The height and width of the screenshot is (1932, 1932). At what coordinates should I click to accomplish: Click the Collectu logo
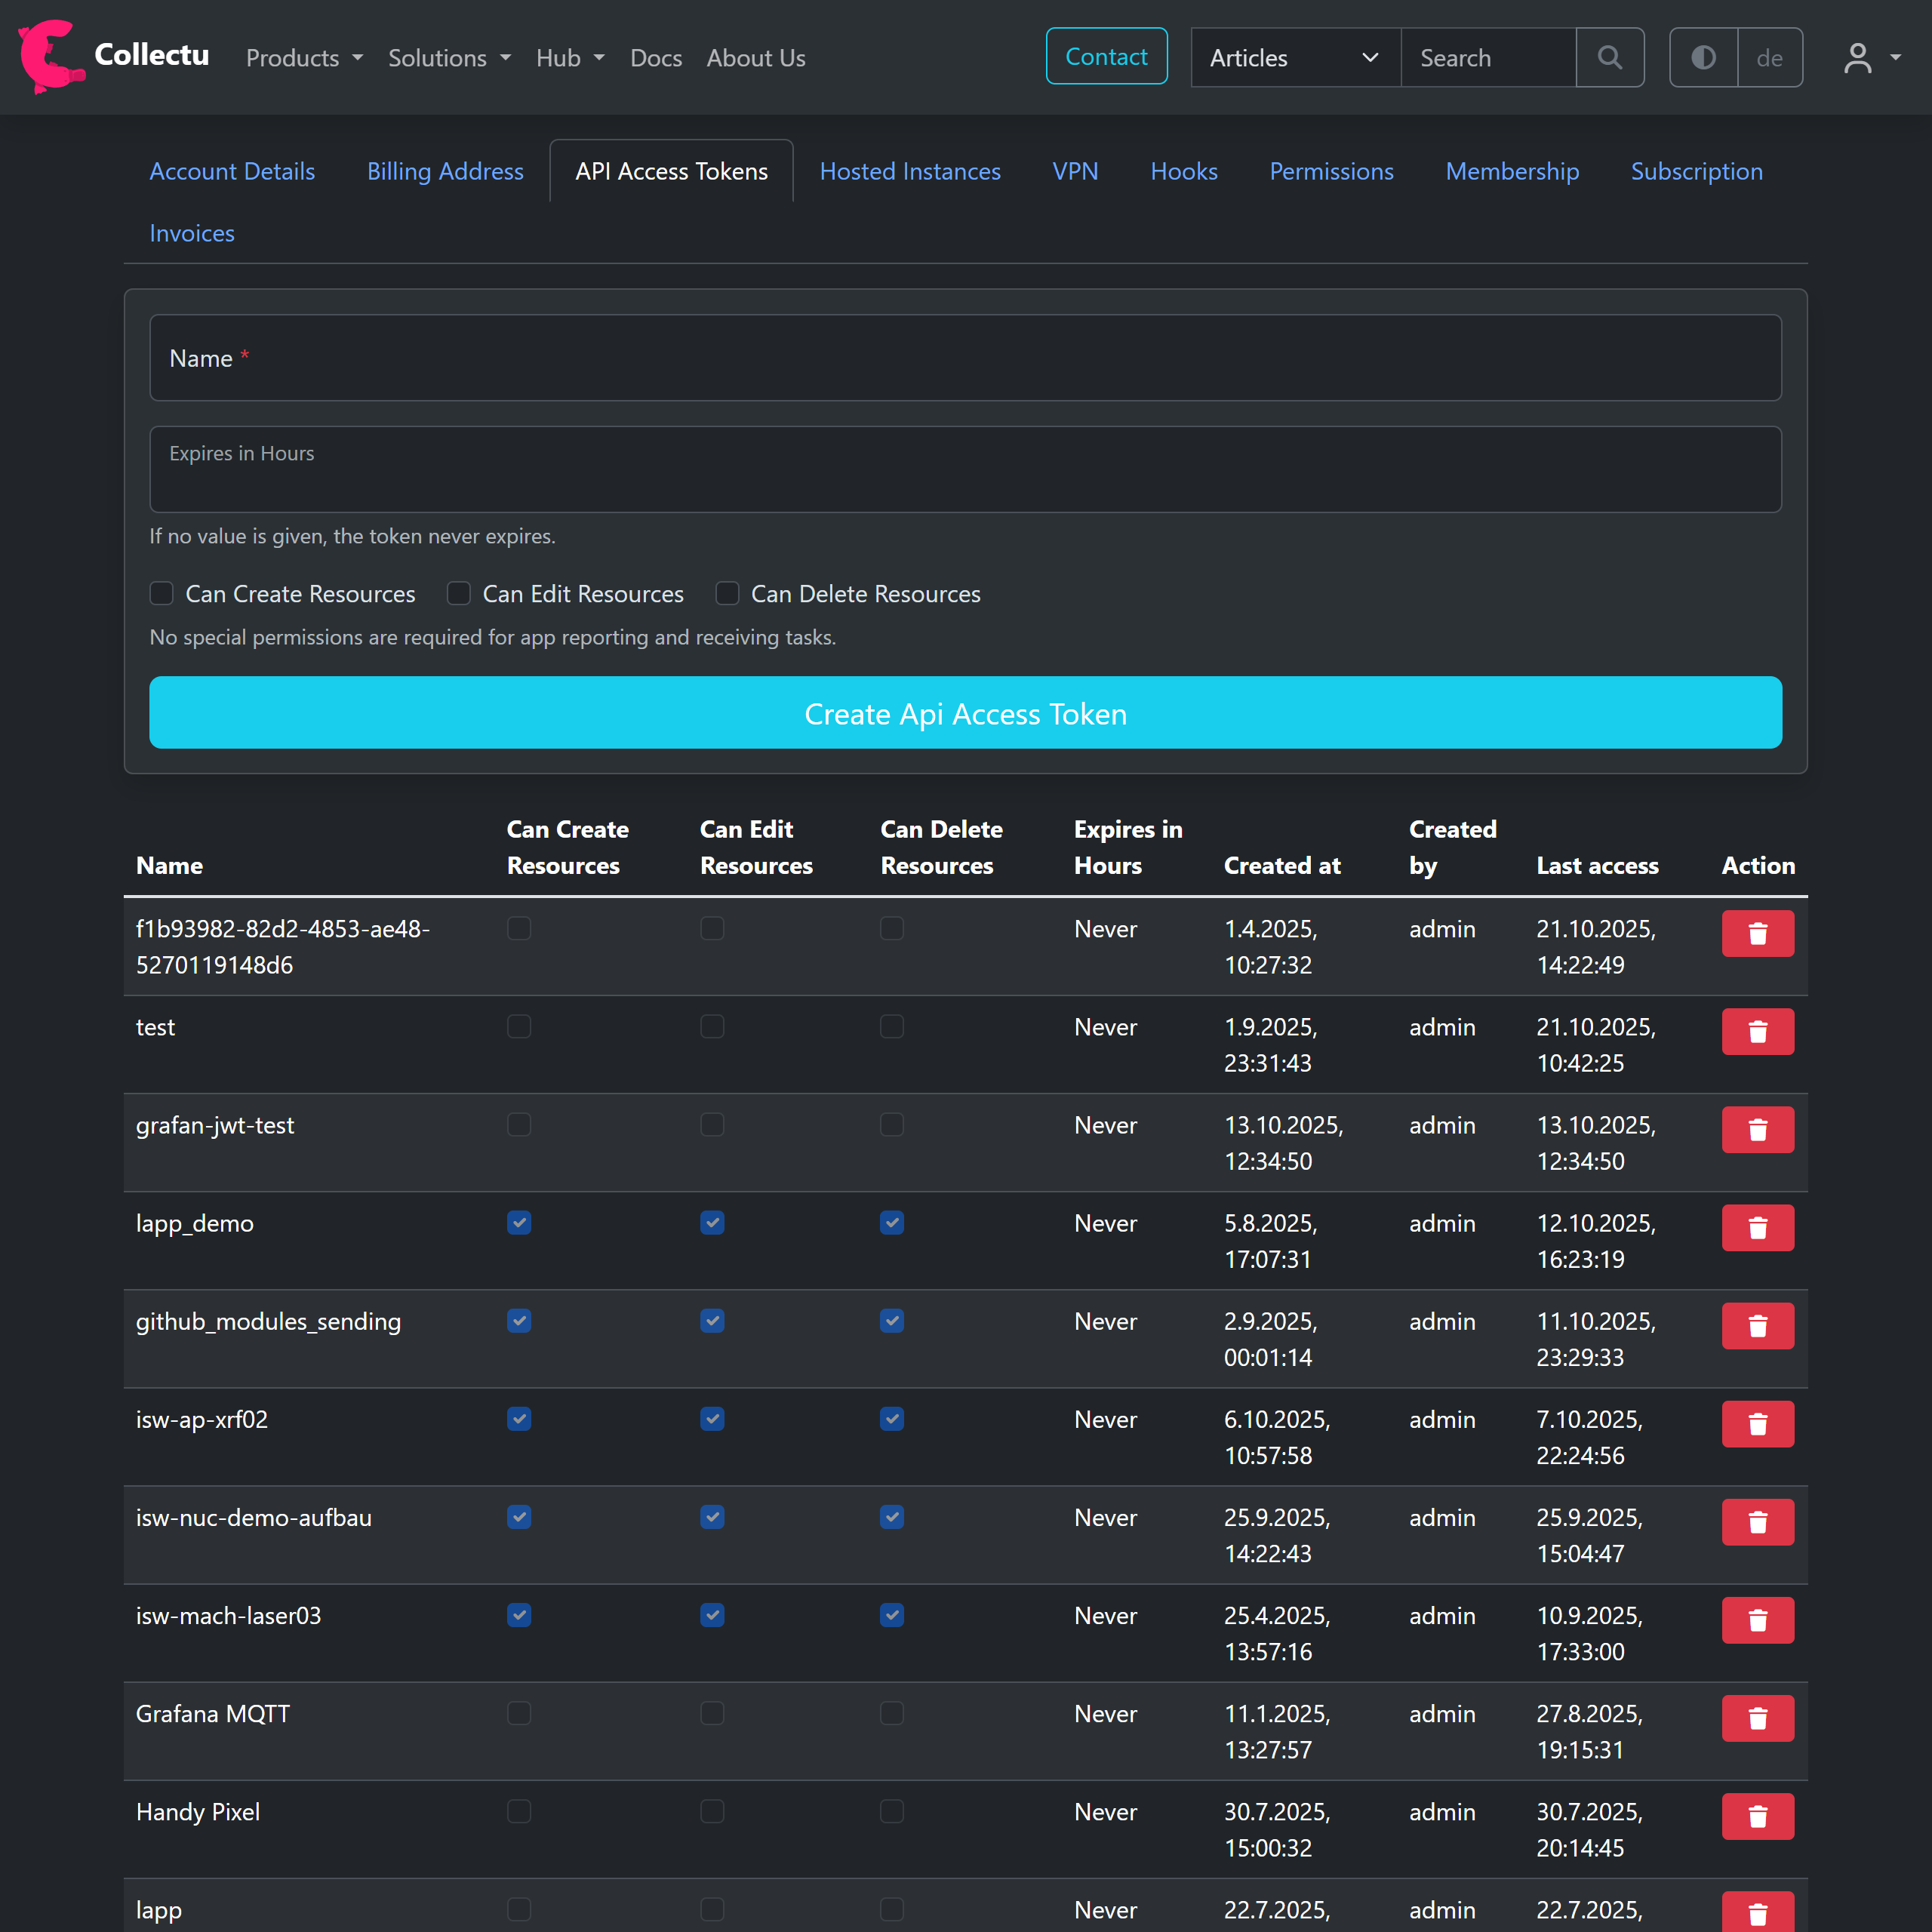113,56
